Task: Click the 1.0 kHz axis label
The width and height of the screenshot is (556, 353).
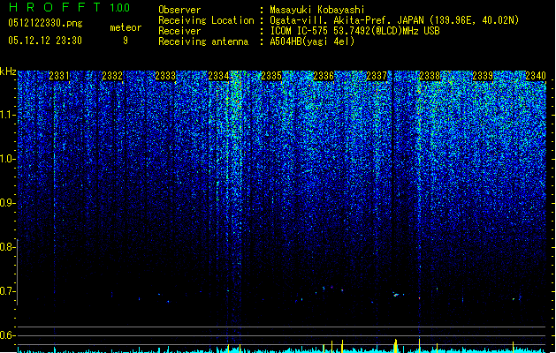Action: click(x=7, y=159)
